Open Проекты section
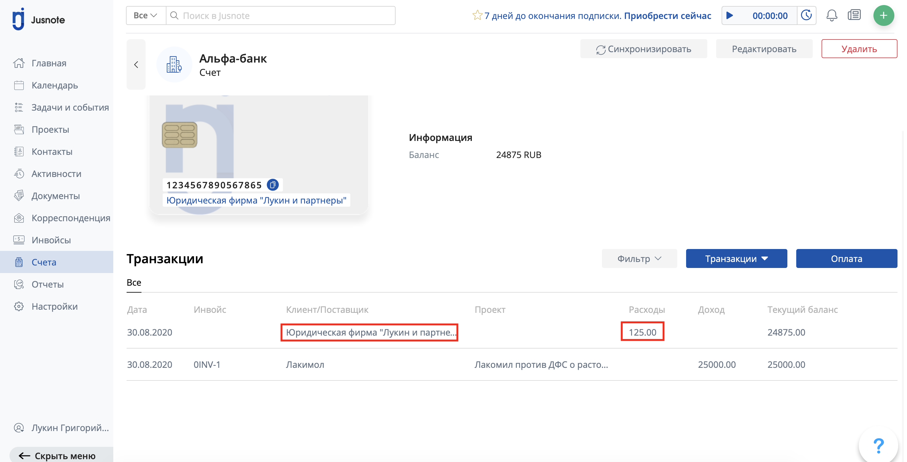Viewport: 907px width, 462px height. 50,129
